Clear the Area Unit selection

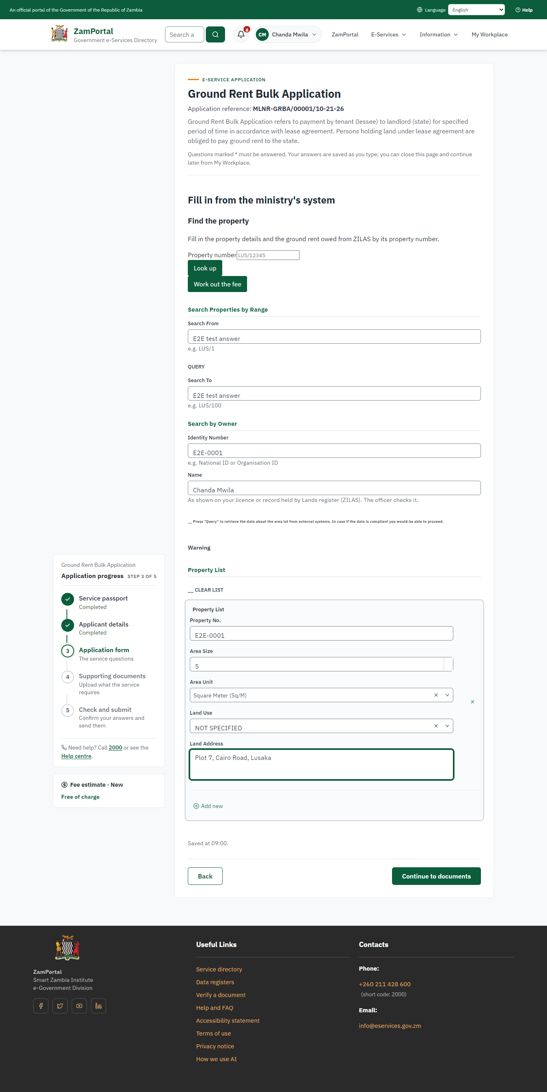pos(436,695)
